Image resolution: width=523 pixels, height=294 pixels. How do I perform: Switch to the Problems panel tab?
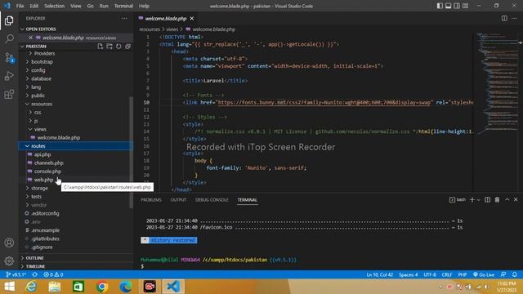151,199
